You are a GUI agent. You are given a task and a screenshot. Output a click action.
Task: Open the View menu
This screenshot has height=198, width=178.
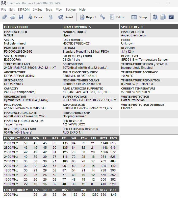click(x=59, y=10)
